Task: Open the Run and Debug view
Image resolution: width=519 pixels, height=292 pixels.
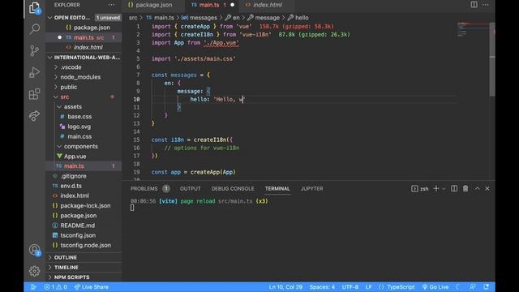Action: pyautogui.click(x=34, y=72)
